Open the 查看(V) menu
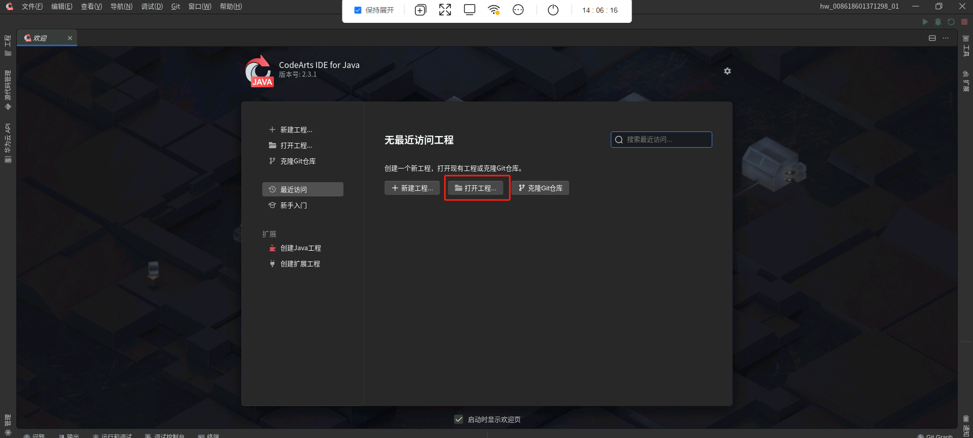This screenshot has width=973, height=438. (91, 7)
